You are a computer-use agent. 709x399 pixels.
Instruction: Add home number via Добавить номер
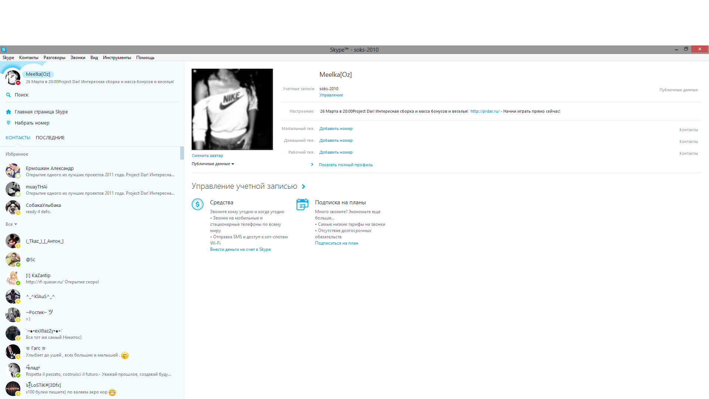(x=336, y=141)
